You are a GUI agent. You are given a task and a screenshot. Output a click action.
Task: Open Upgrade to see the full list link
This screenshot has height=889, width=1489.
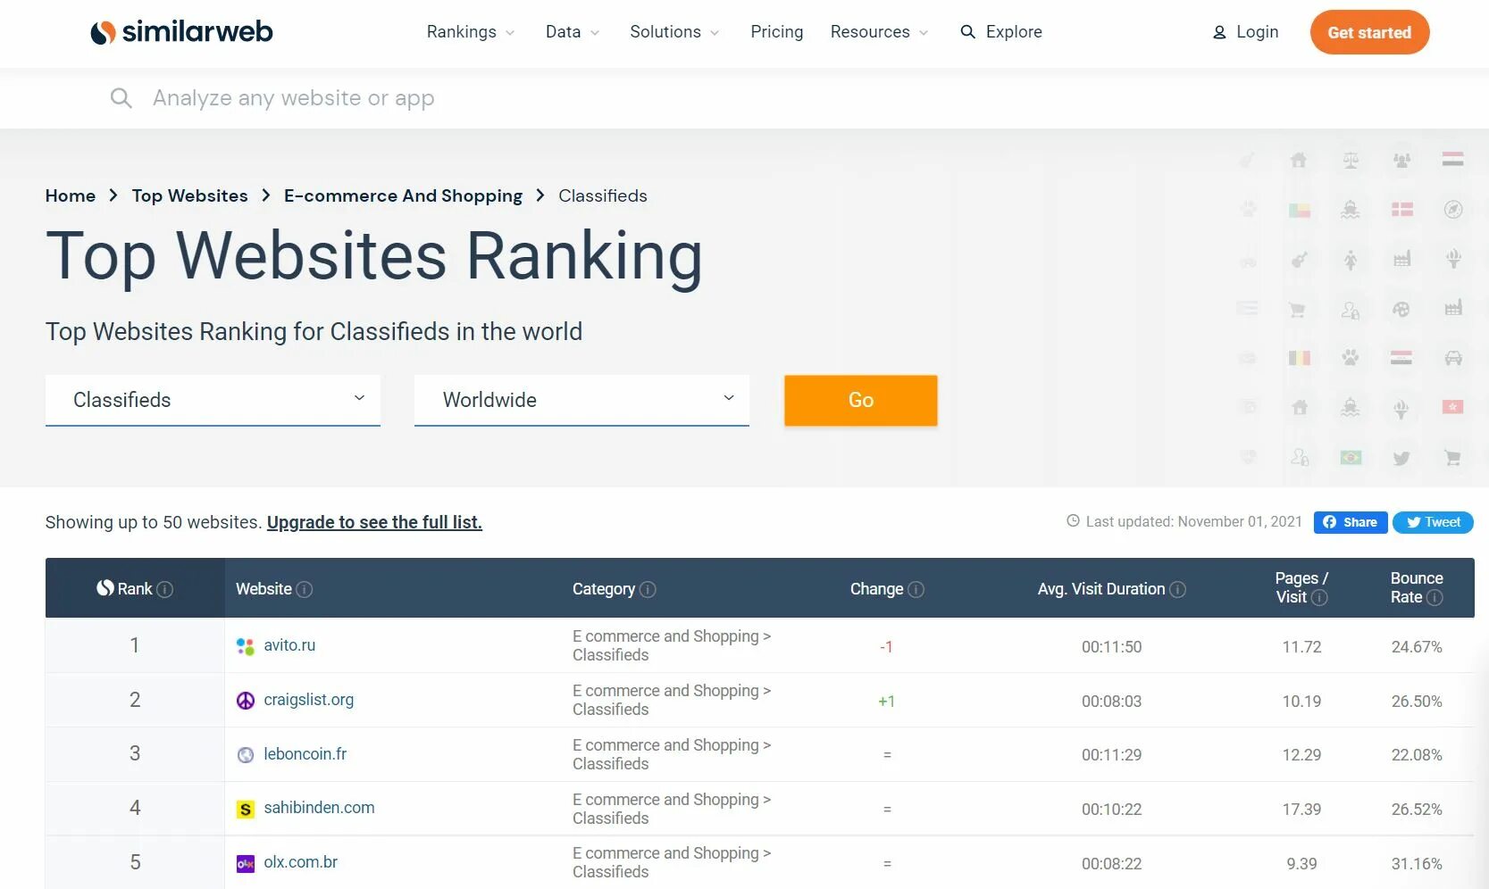coord(374,522)
